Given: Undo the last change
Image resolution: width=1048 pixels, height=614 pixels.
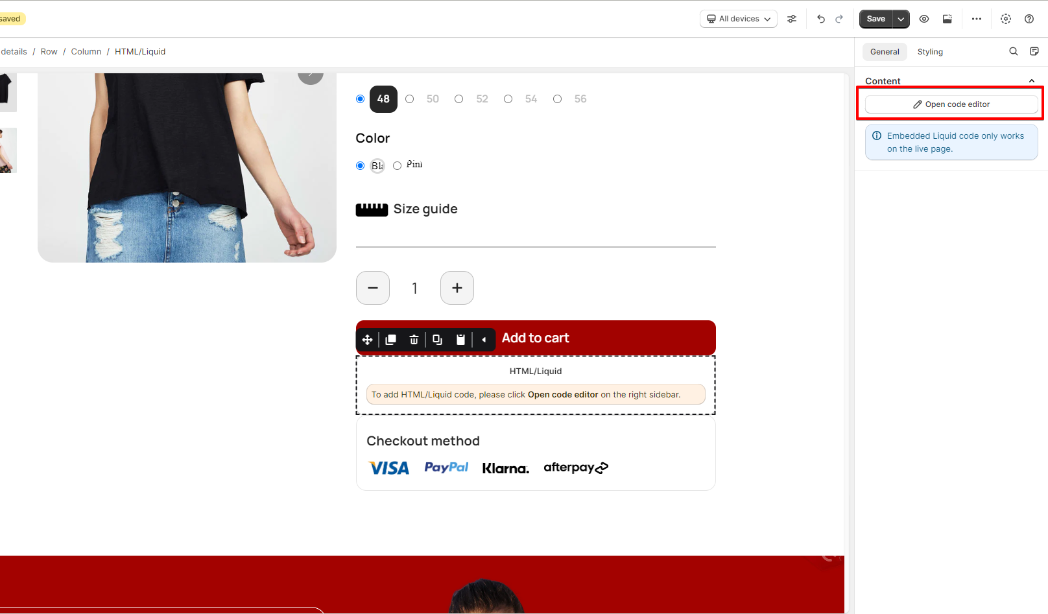Looking at the screenshot, I should coord(821,19).
